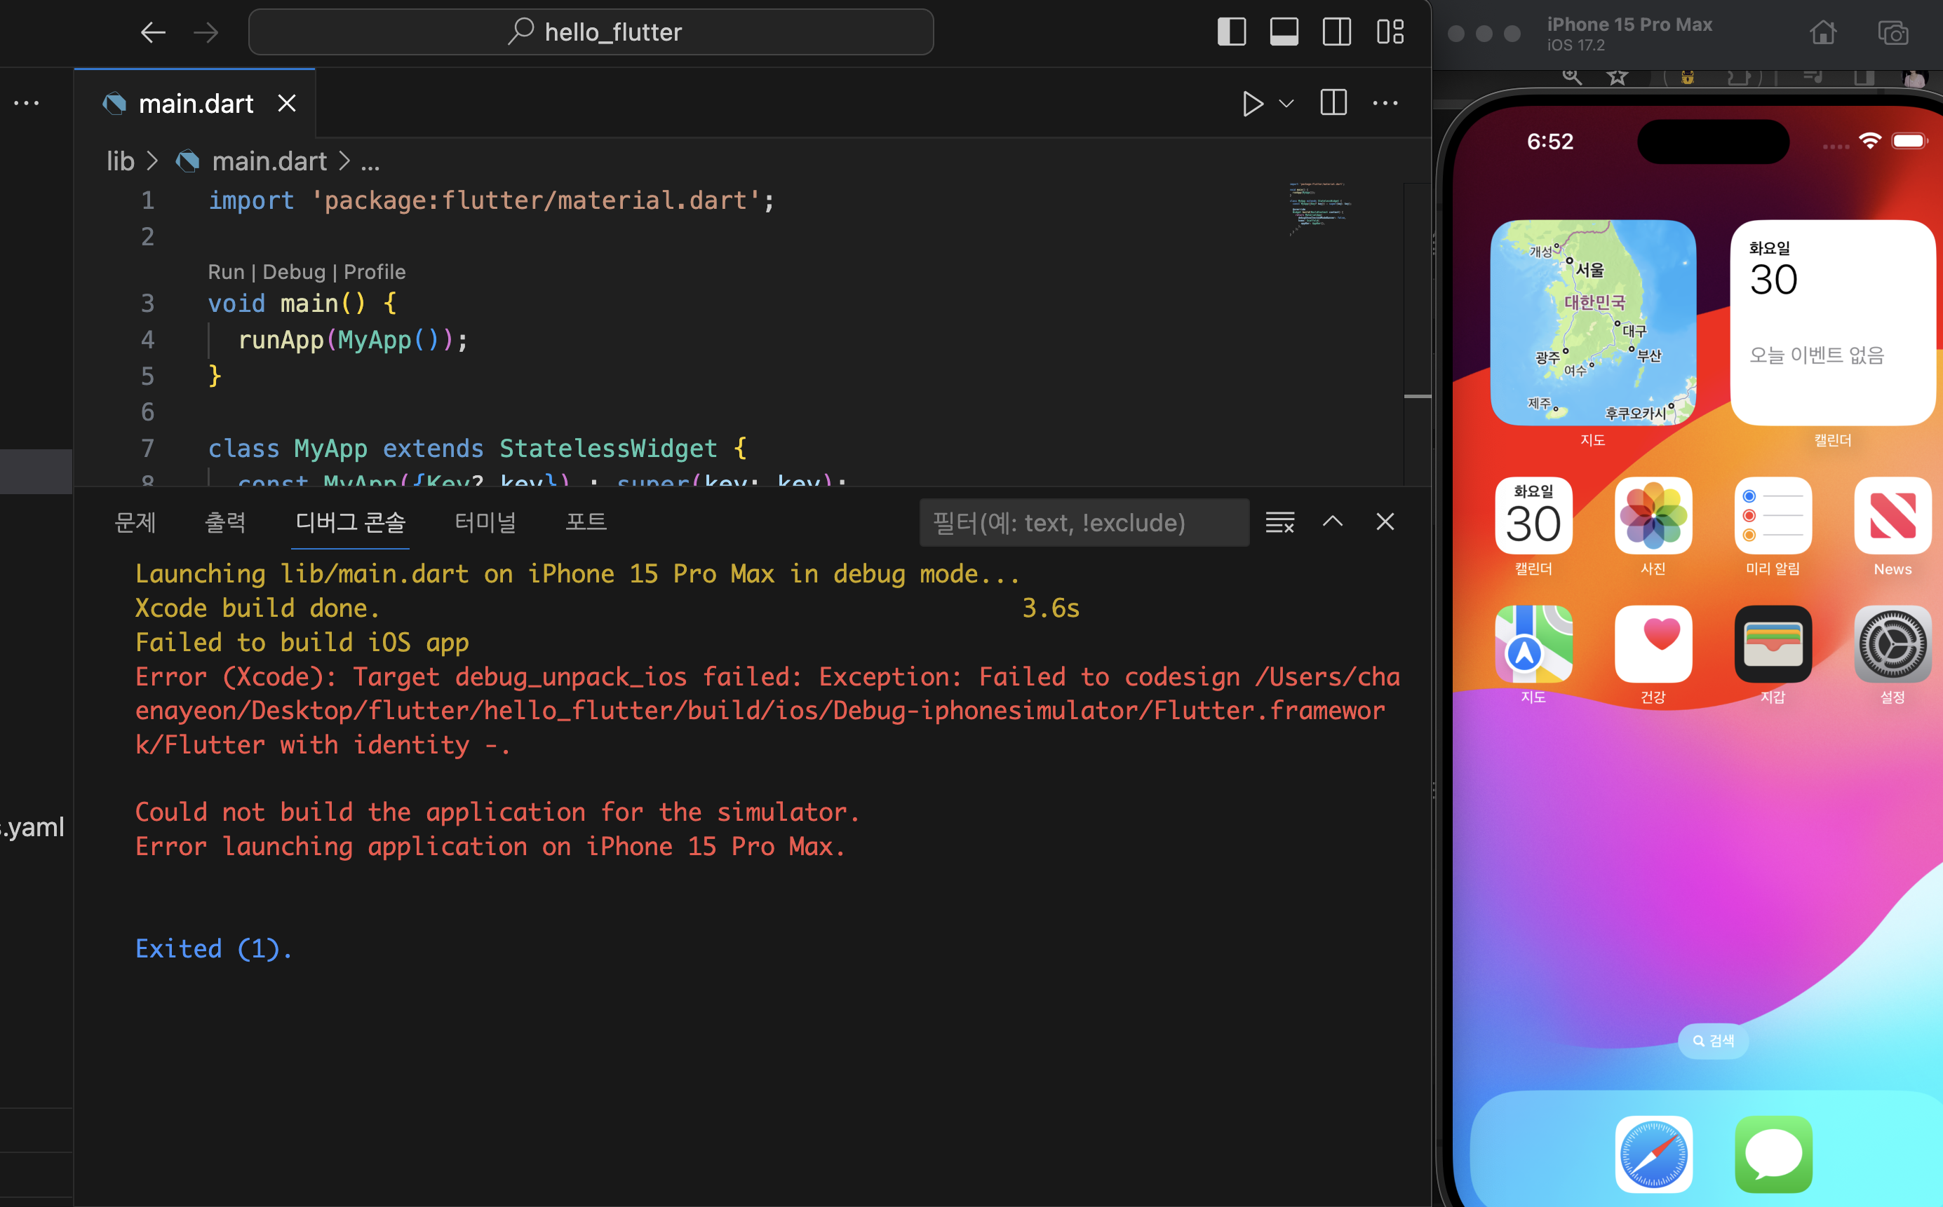Open the Maps widget on the iPhone

pyautogui.click(x=1593, y=322)
